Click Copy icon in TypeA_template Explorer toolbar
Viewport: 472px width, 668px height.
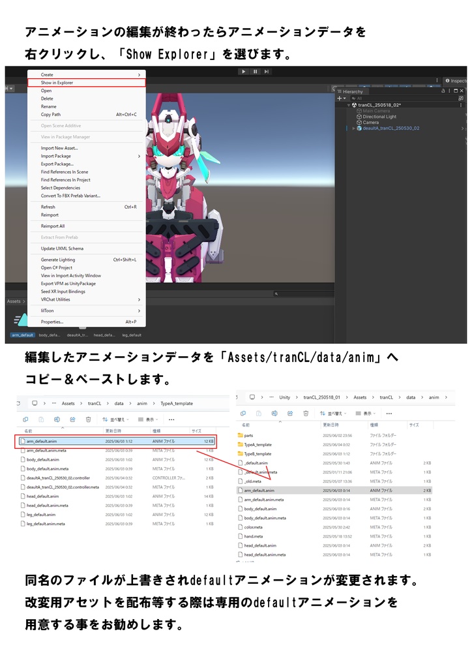(25, 419)
